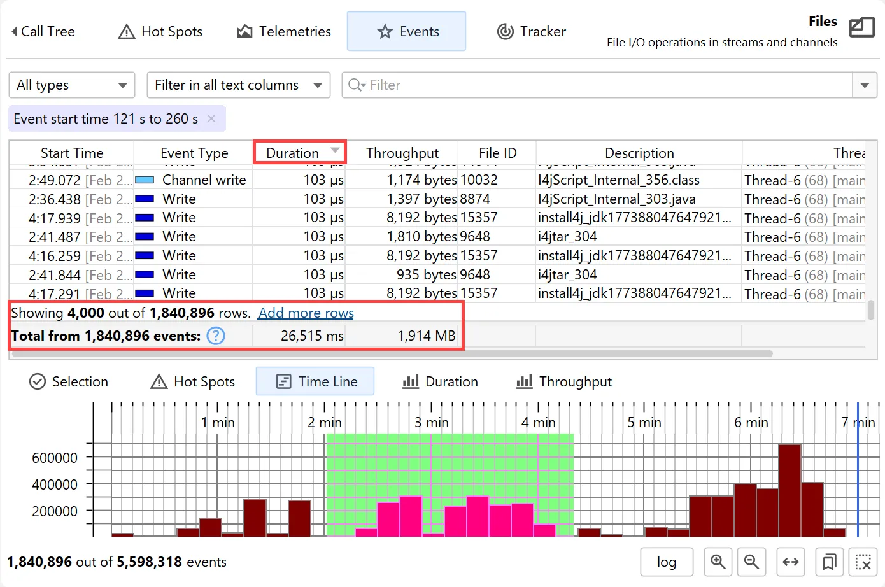
Task: Switch to the Hot Spots view
Action: [160, 31]
